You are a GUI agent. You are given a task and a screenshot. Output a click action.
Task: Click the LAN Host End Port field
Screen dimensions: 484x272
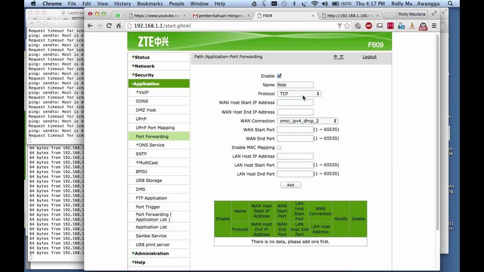pyautogui.click(x=295, y=174)
